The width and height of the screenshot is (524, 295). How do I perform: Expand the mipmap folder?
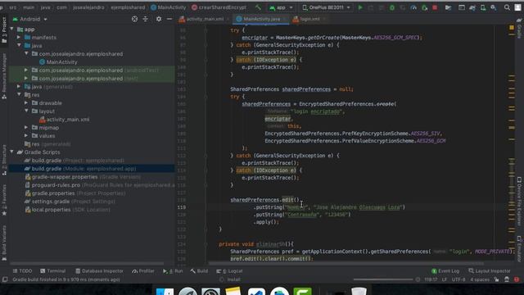(x=26, y=127)
